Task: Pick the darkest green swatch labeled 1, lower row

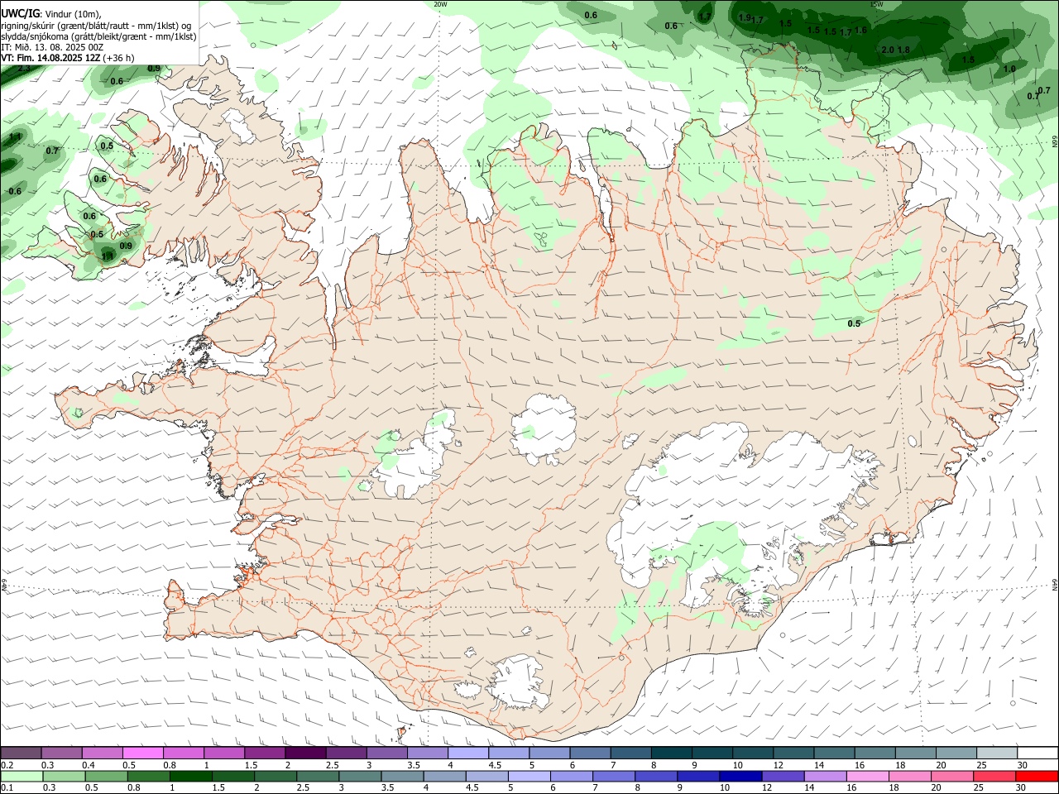Action: pyautogui.click(x=190, y=776)
